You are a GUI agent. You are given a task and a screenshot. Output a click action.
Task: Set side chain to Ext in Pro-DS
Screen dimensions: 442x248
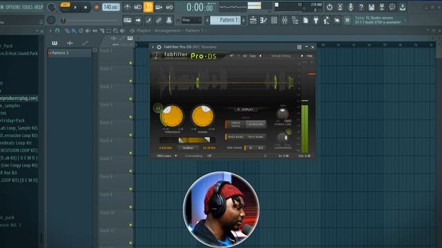click(261, 148)
